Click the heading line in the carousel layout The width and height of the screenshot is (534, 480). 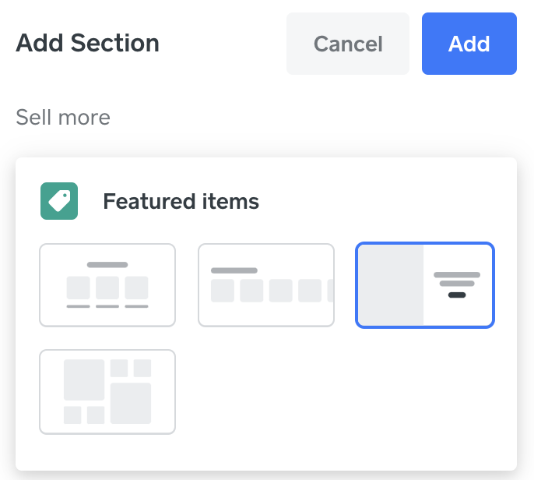234,270
